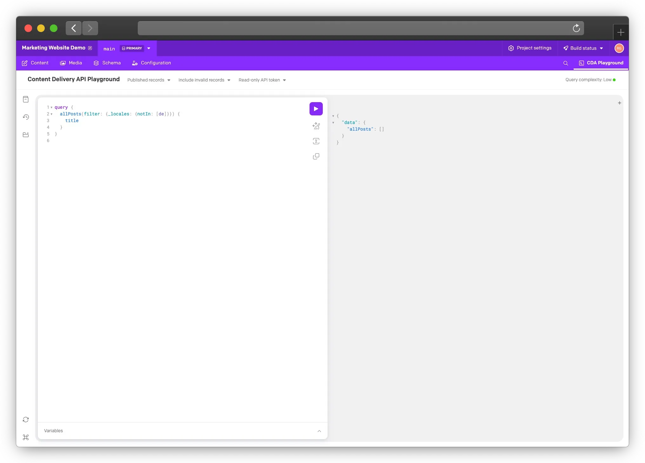645x463 pixels.
Task: Collapse the allPosts fold arrow on line 2
Action: 51,114
